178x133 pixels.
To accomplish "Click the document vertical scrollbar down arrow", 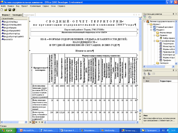I will click(140, 110).
